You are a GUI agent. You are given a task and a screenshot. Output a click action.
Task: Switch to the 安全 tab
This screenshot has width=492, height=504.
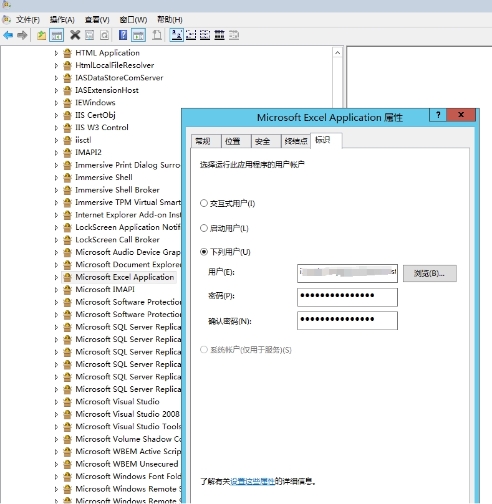coord(266,141)
